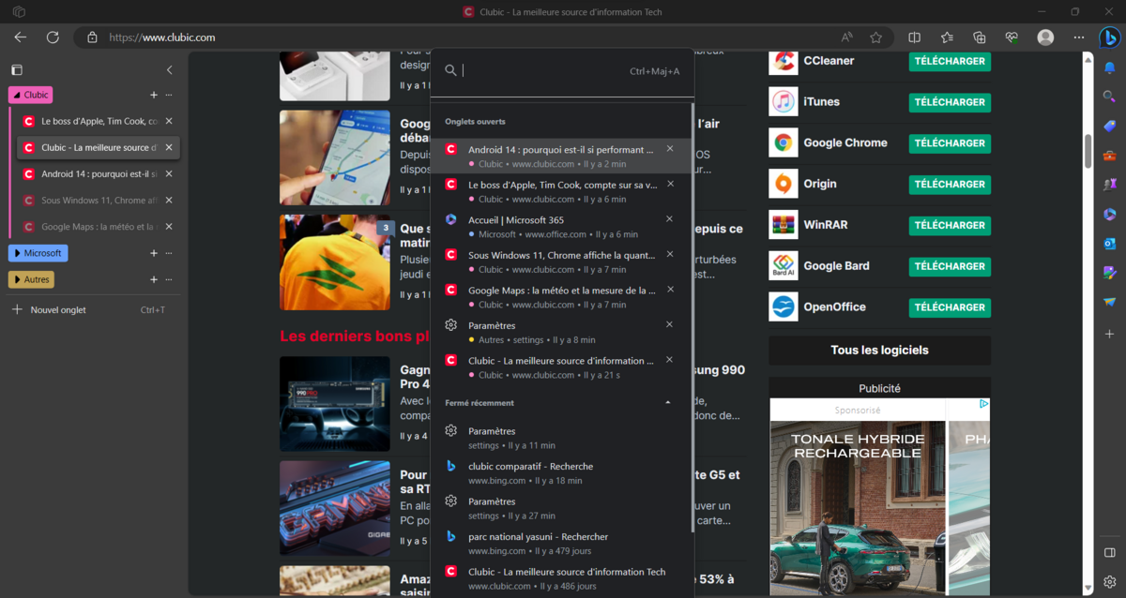Open the Tous les logiciels link
Screen dimensions: 1126x598
879,350
